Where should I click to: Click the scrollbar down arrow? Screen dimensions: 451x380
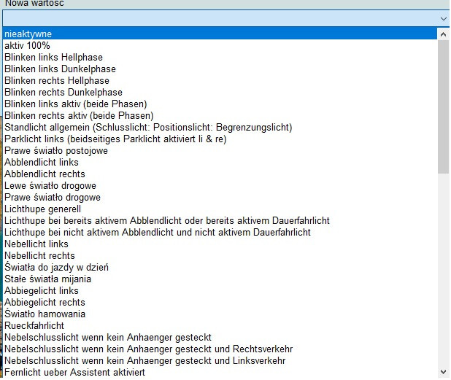443,372
